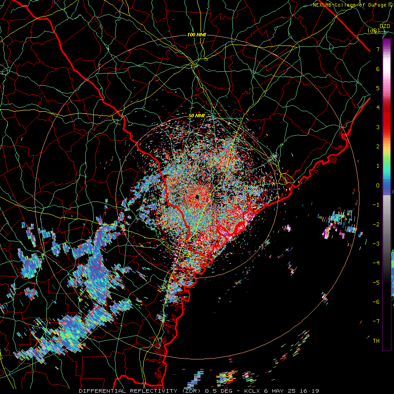Click the "50 NMI" range ring label

pyautogui.click(x=197, y=116)
